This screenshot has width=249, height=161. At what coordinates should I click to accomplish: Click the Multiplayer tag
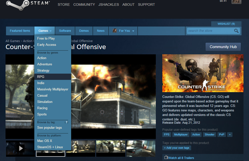[x=181, y=134]
